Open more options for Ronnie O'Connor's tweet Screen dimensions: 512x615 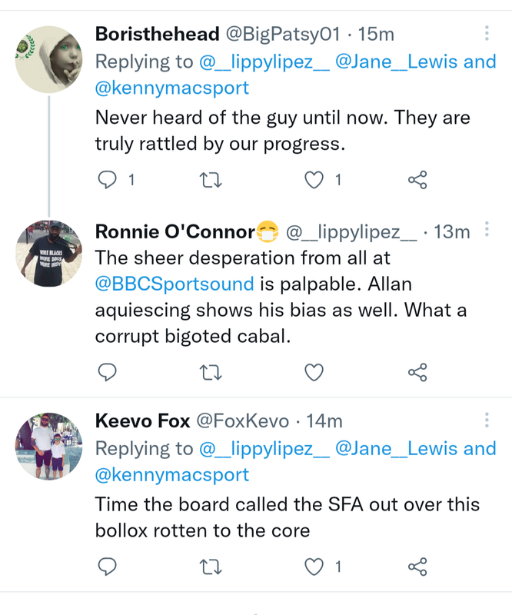[487, 230]
